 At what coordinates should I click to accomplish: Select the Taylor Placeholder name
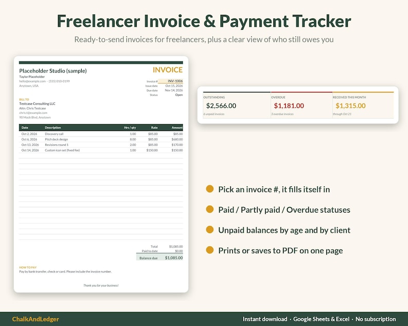coord(32,76)
